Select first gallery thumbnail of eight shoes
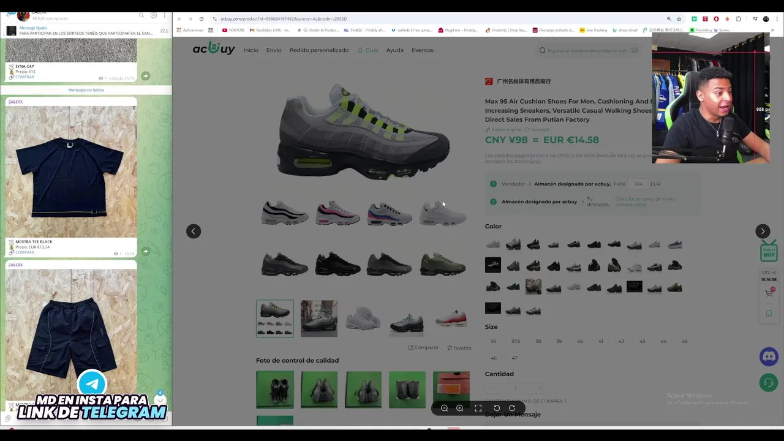This screenshot has width=784, height=441. click(275, 318)
